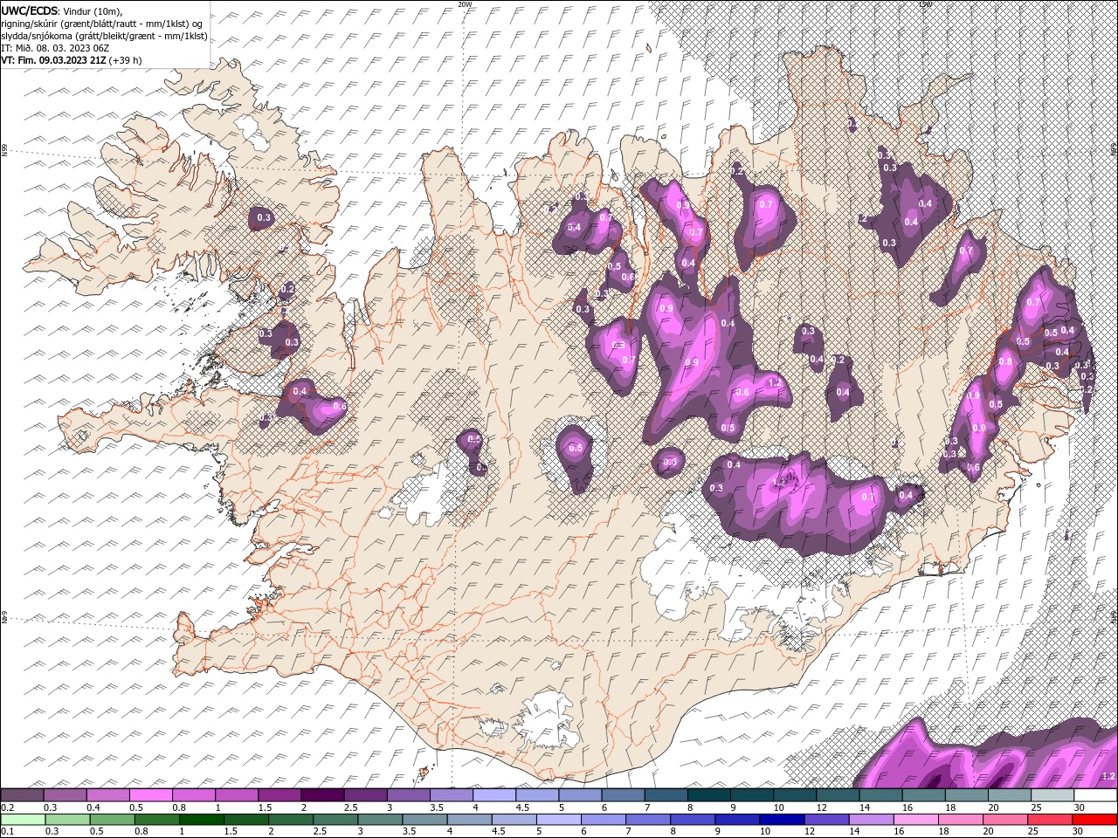This screenshot has width=1118, height=838.
Task: Select the dark teal swatch after the upper '9' label
Action: [751, 795]
